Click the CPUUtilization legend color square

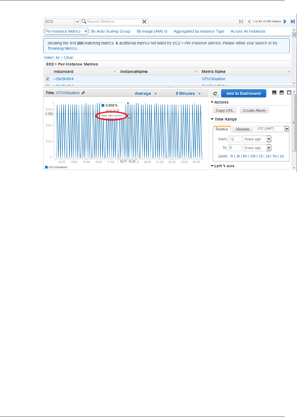coord(46,167)
